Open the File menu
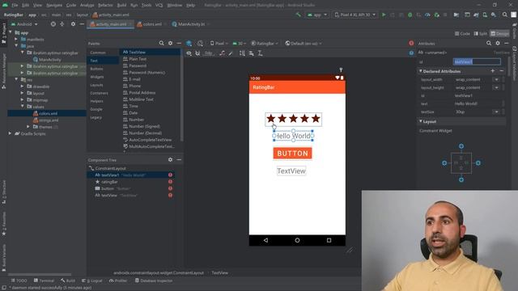The width and height of the screenshot is (518, 291). 15,6
